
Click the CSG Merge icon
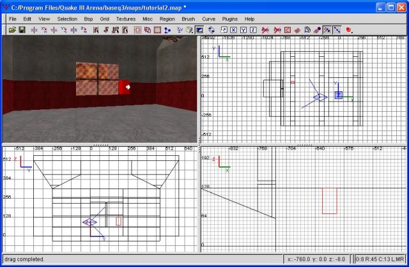148,30
